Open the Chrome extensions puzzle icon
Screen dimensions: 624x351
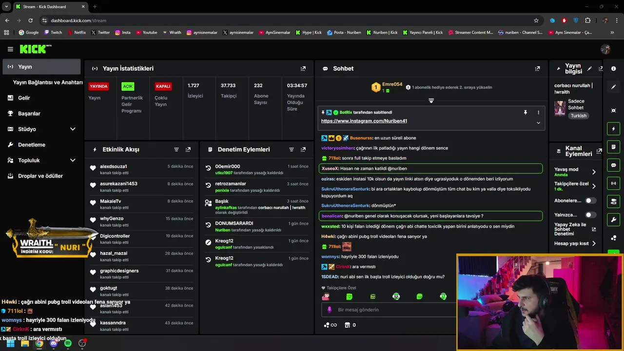point(587,20)
